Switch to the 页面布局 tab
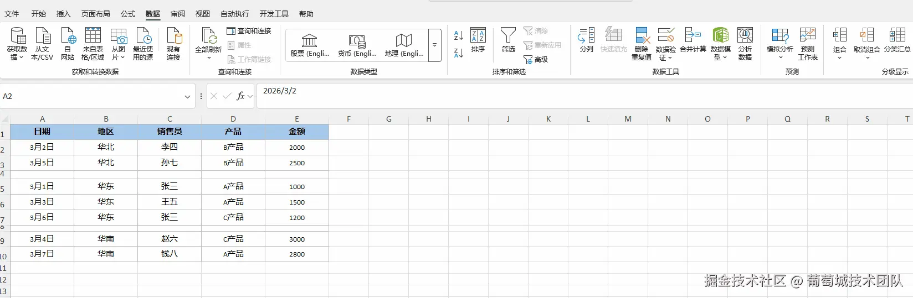This screenshot has width=913, height=298. (x=96, y=14)
